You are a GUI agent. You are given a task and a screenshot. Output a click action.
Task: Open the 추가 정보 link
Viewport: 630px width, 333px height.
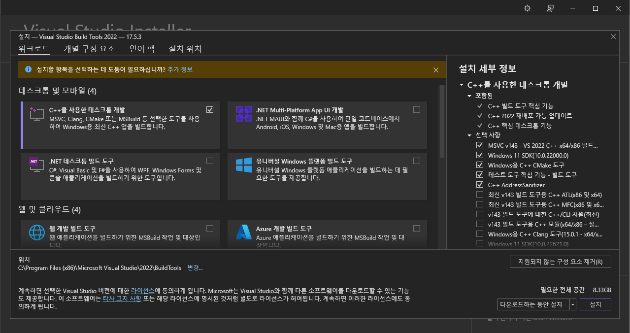[180, 69]
